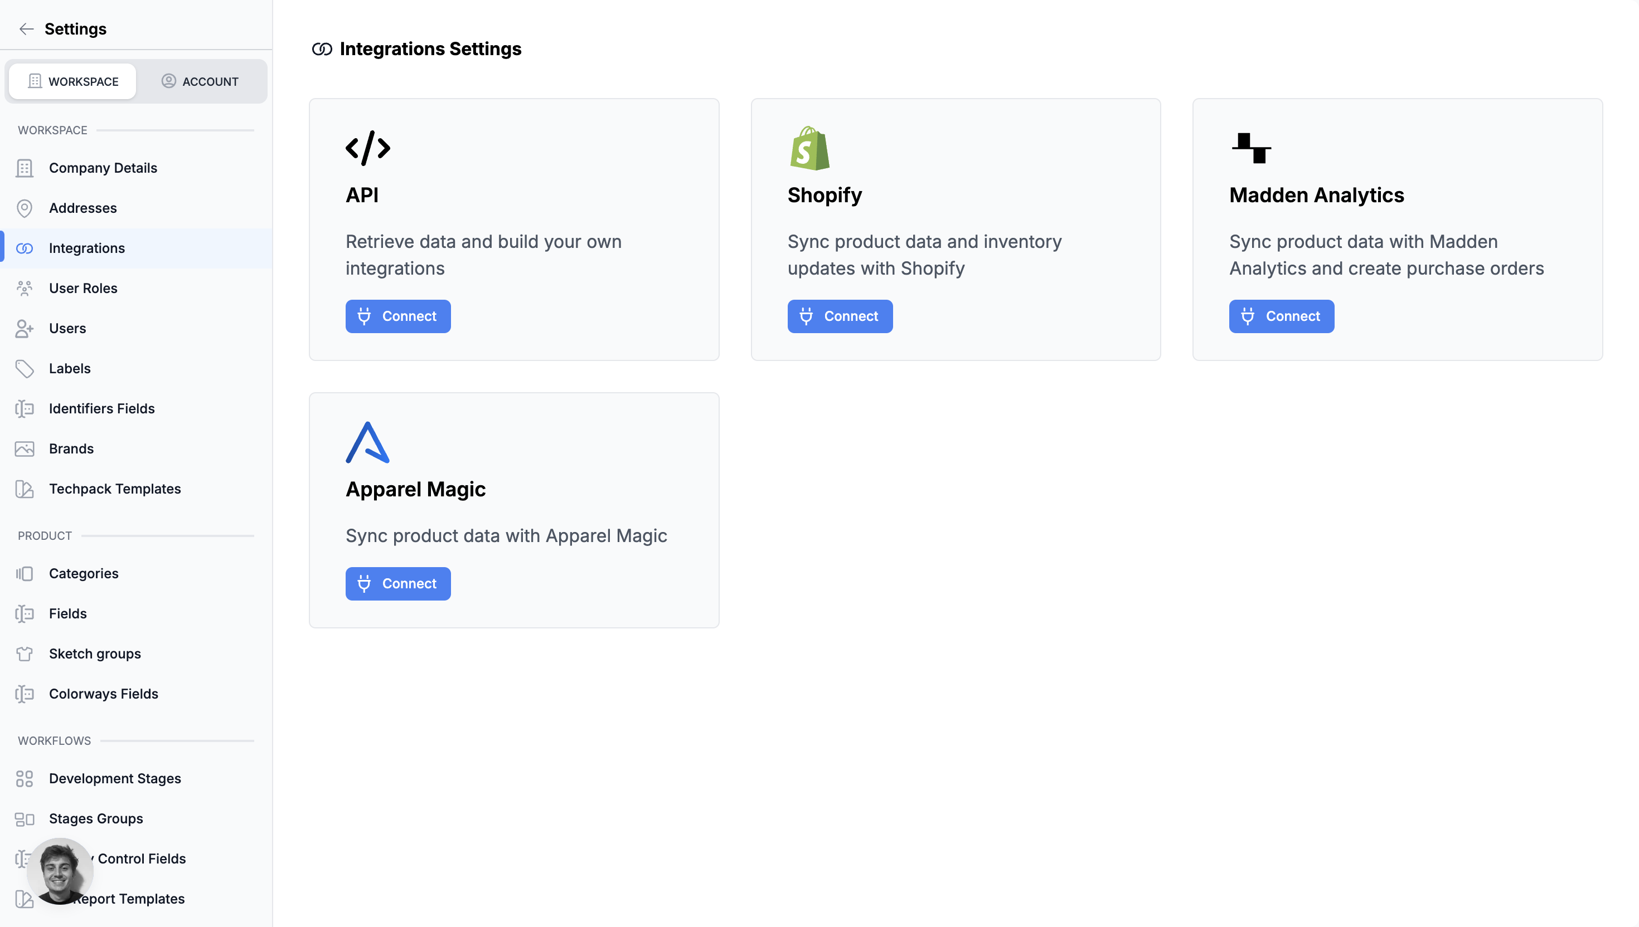Click the Addresses location pin icon
The width and height of the screenshot is (1639, 927).
click(x=24, y=208)
